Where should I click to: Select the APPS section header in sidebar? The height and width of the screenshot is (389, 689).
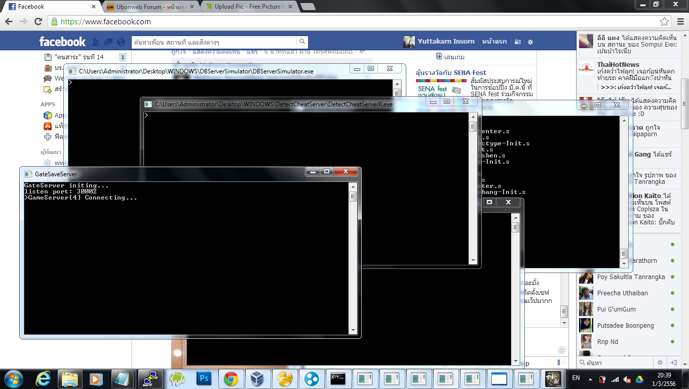tap(48, 104)
